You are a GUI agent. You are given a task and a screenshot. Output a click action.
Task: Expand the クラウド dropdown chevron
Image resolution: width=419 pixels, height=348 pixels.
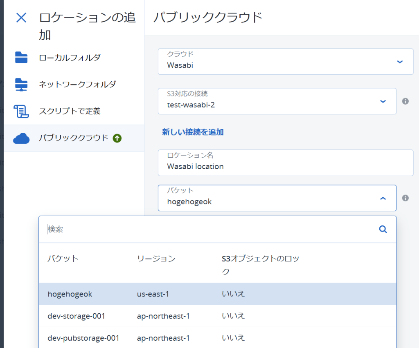[x=400, y=62]
